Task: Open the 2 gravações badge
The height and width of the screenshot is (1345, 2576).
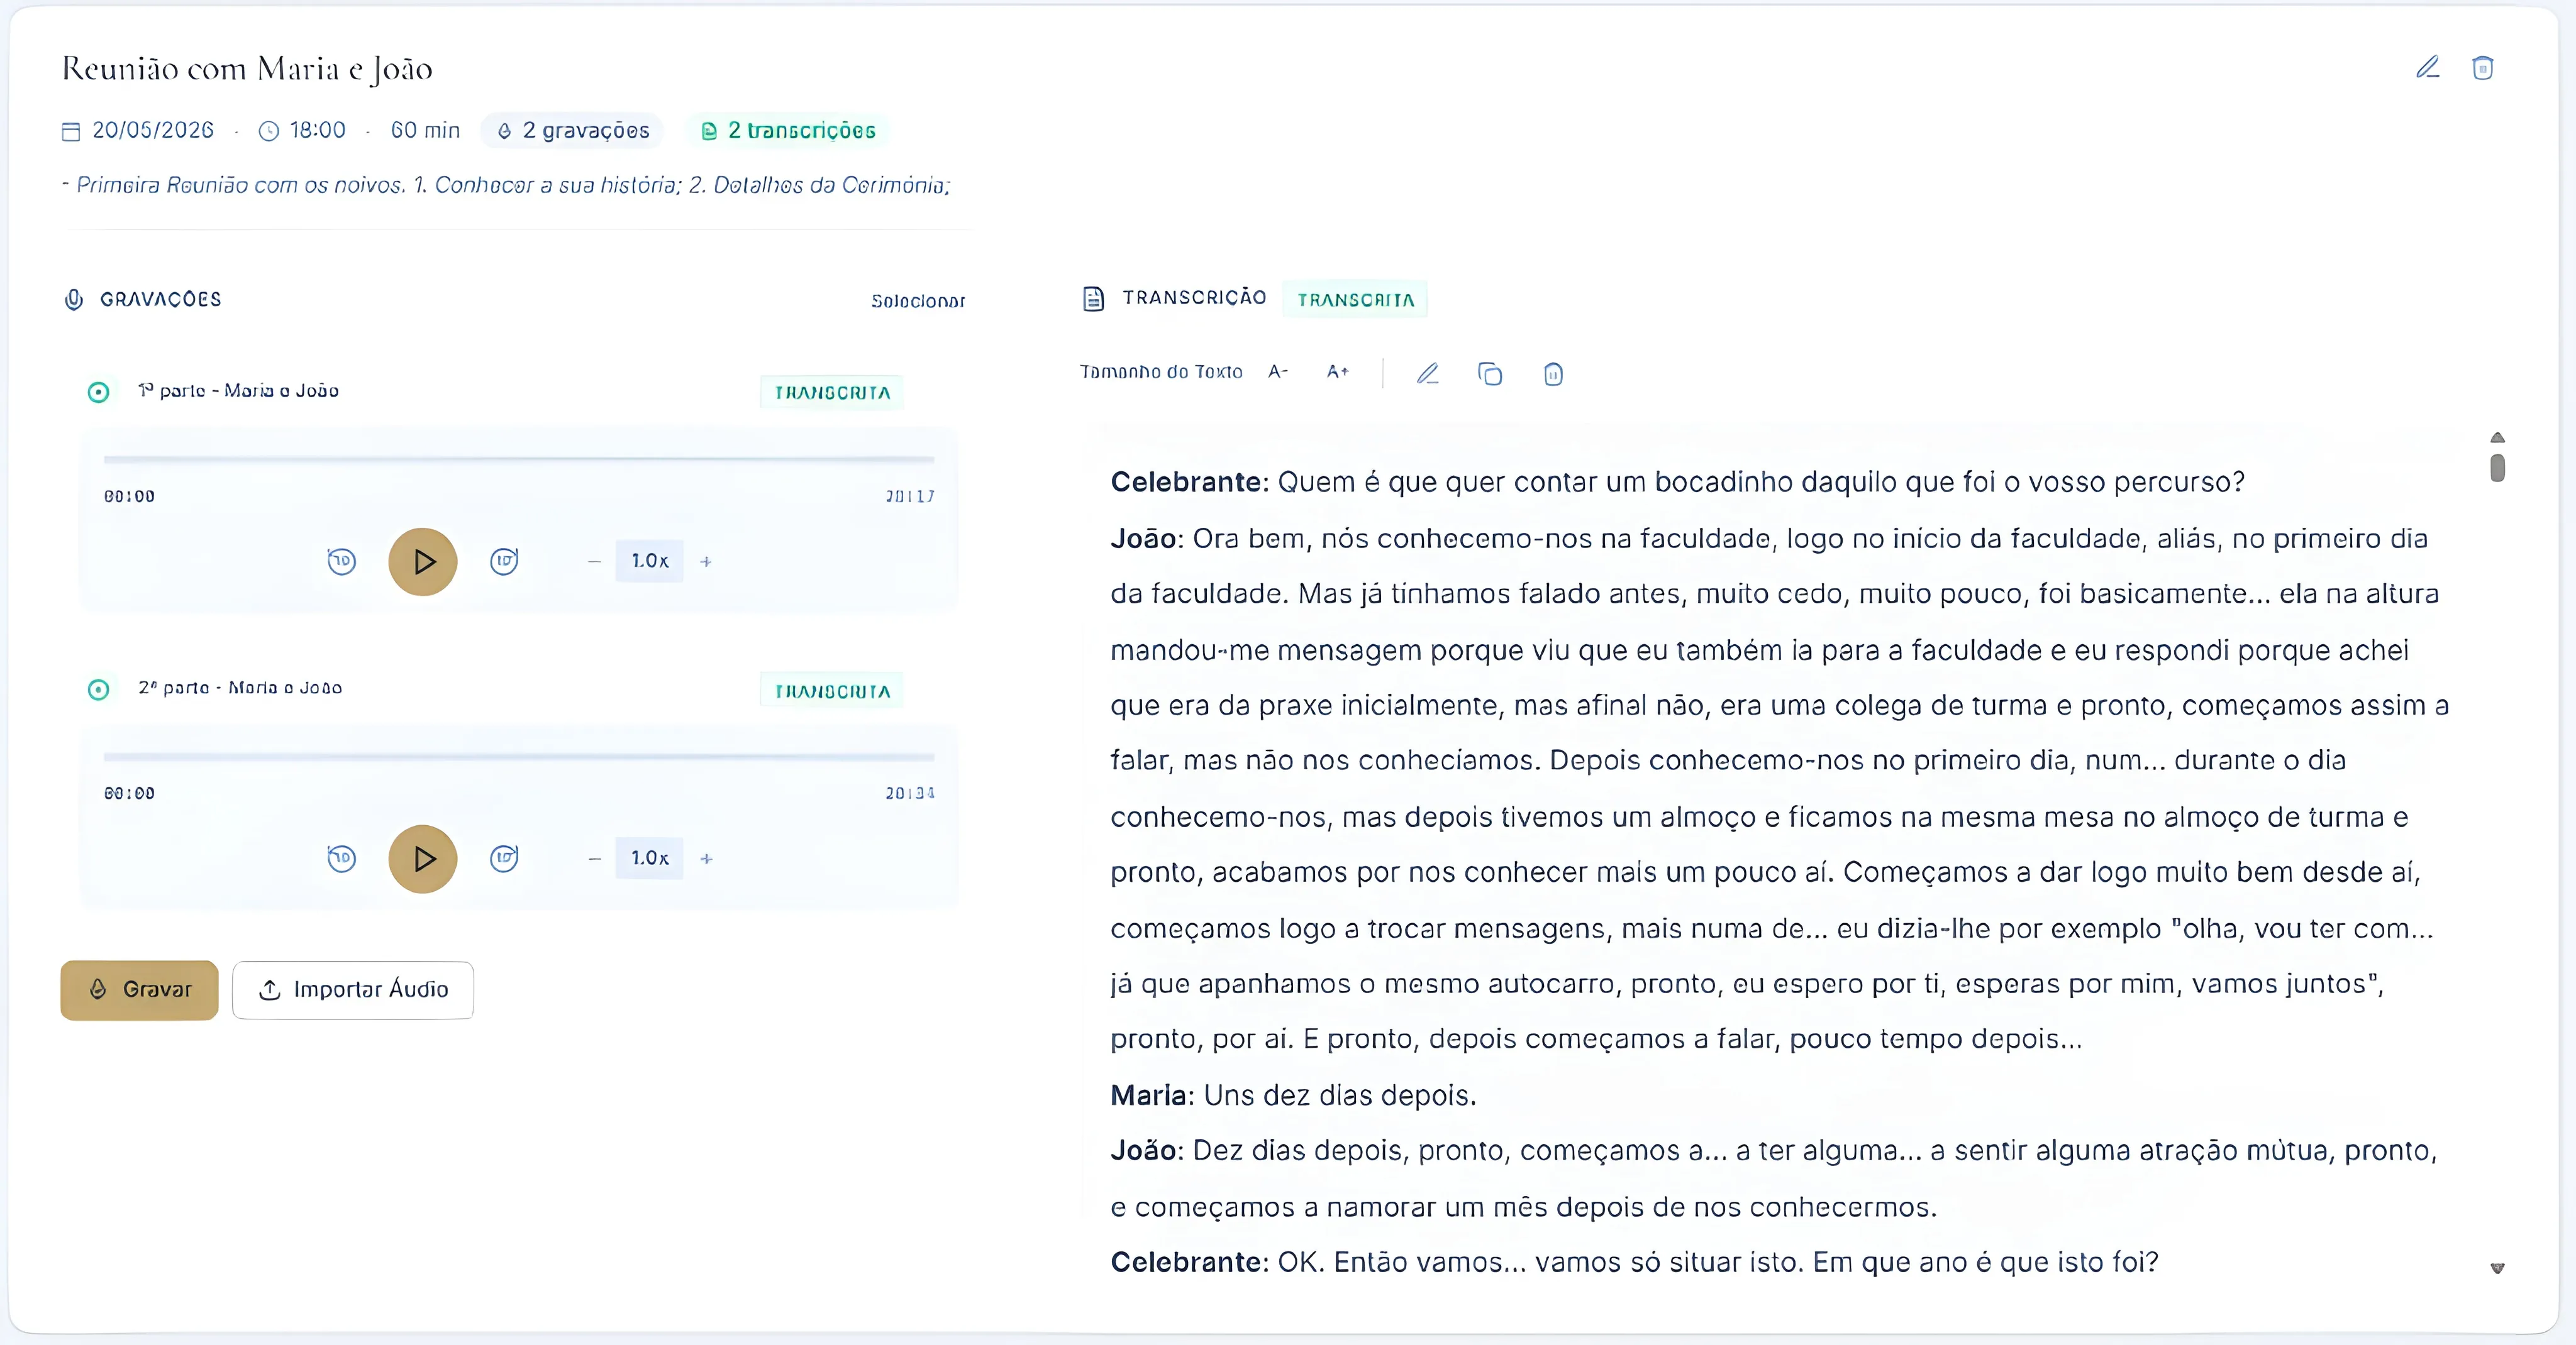Action: click(572, 131)
